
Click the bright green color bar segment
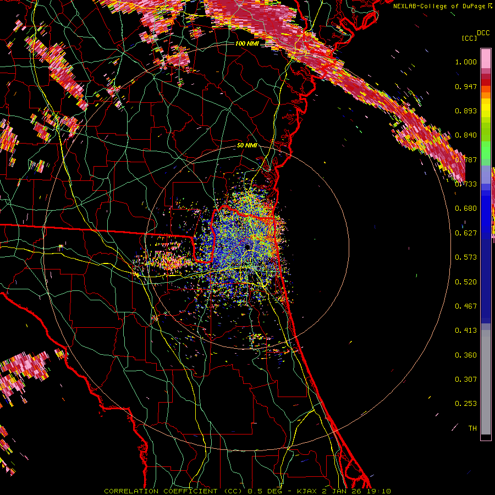486,150
